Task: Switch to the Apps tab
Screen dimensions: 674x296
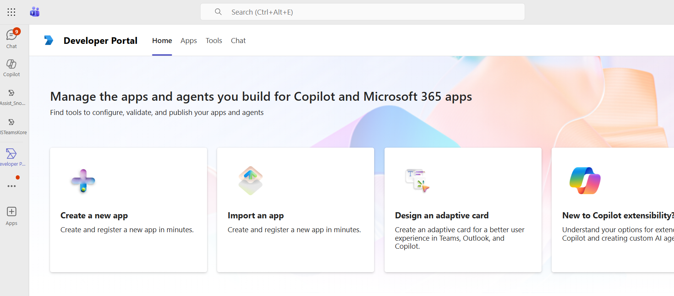Action: (189, 41)
